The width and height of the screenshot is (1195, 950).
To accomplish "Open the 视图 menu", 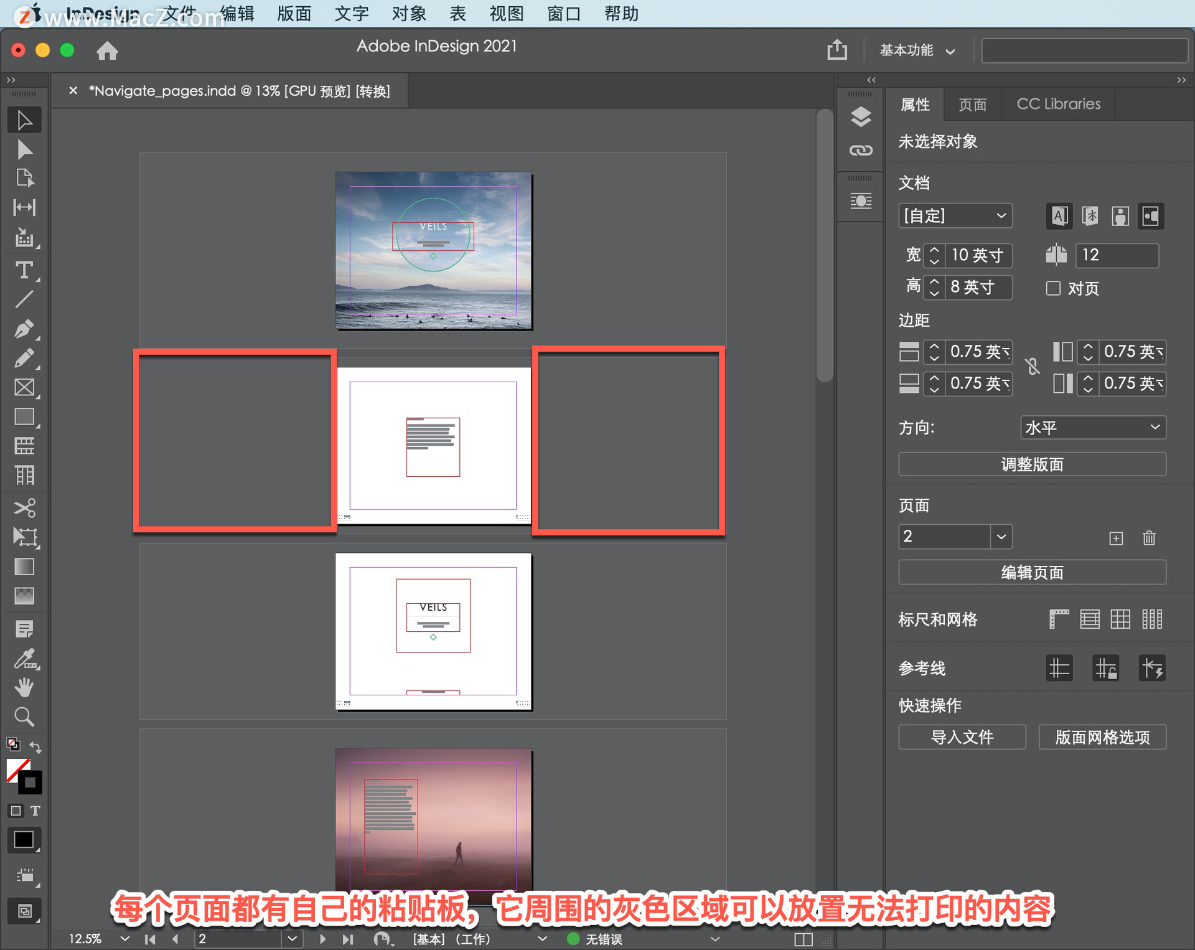I will click(x=507, y=14).
